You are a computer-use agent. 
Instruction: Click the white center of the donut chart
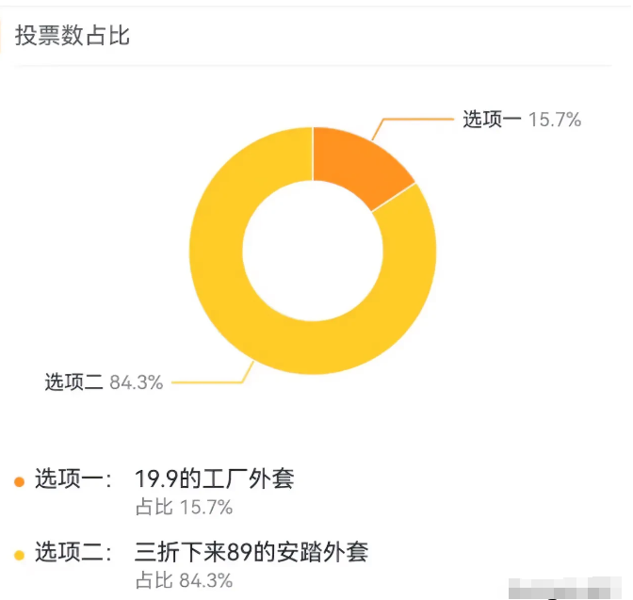[313, 251]
